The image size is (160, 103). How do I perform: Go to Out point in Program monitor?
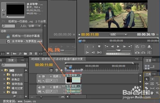(x=93, y=52)
